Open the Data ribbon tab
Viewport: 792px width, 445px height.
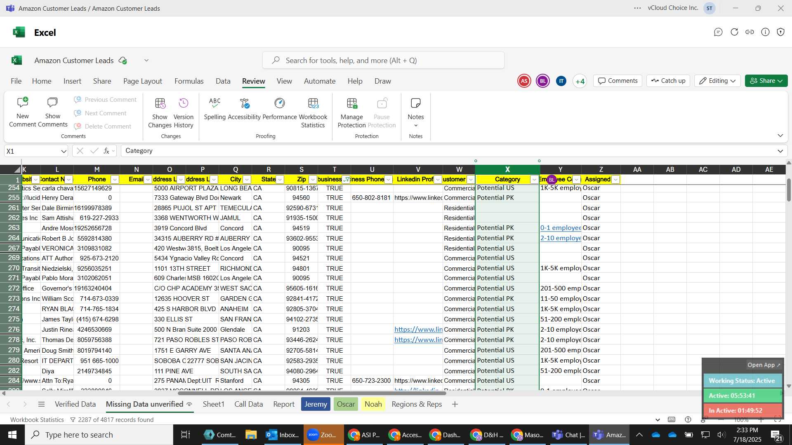coord(223,81)
